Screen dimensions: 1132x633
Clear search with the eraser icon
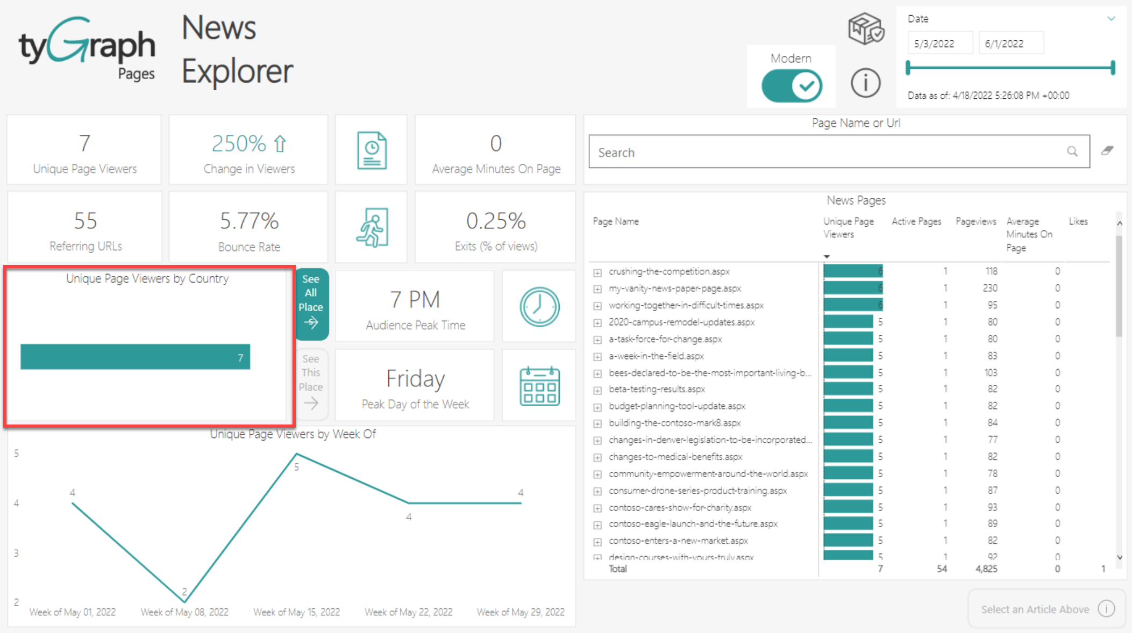coord(1107,151)
